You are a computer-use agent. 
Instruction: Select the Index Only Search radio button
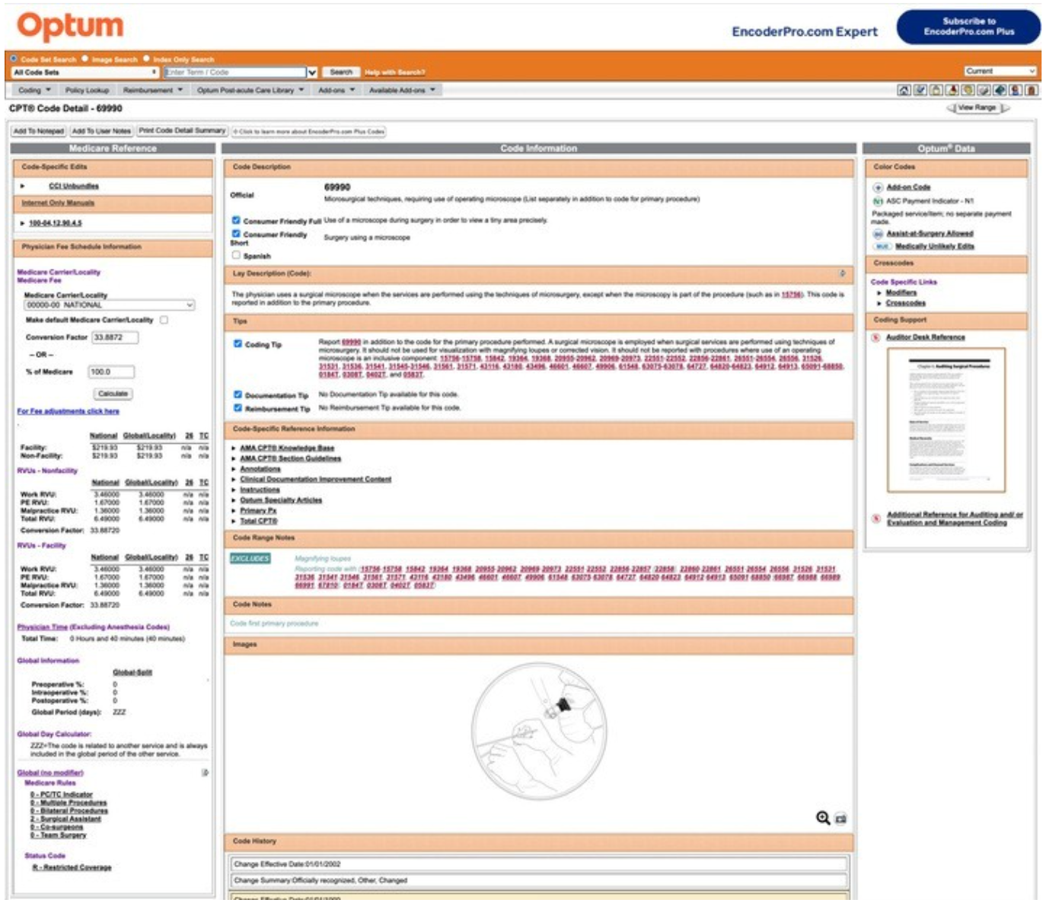point(146,59)
